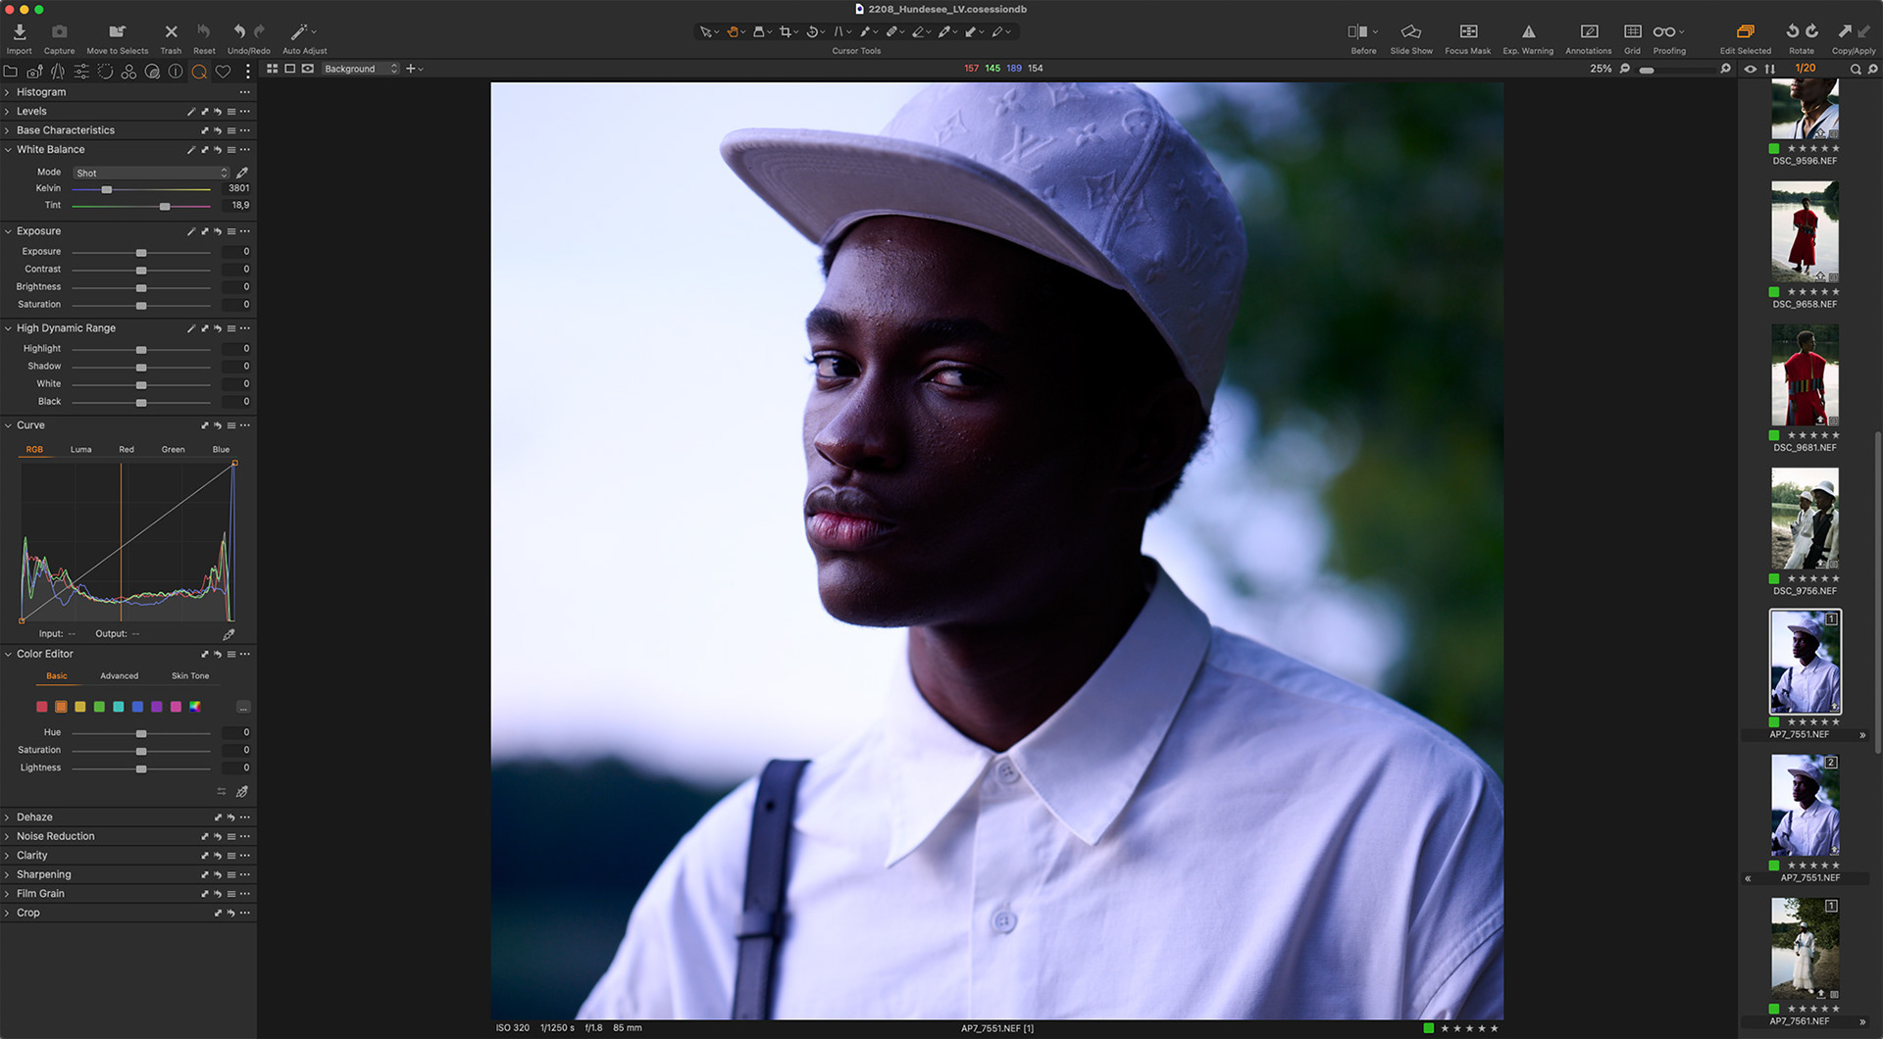Screen dimensions: 1883x1039
Task: Click the Annotations toolbar icon
Action: coord(1589,32)
